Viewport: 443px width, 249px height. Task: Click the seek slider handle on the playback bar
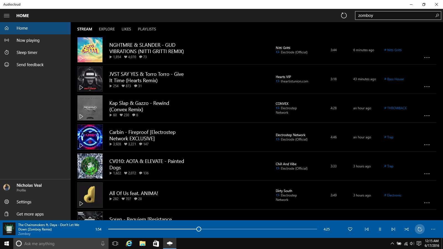click(199, 229)
